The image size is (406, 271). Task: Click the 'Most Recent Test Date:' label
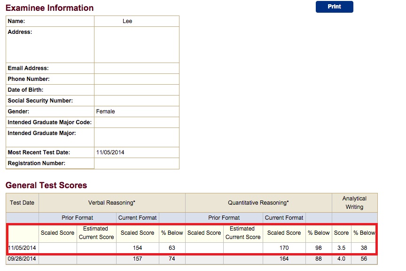[39, 152]
